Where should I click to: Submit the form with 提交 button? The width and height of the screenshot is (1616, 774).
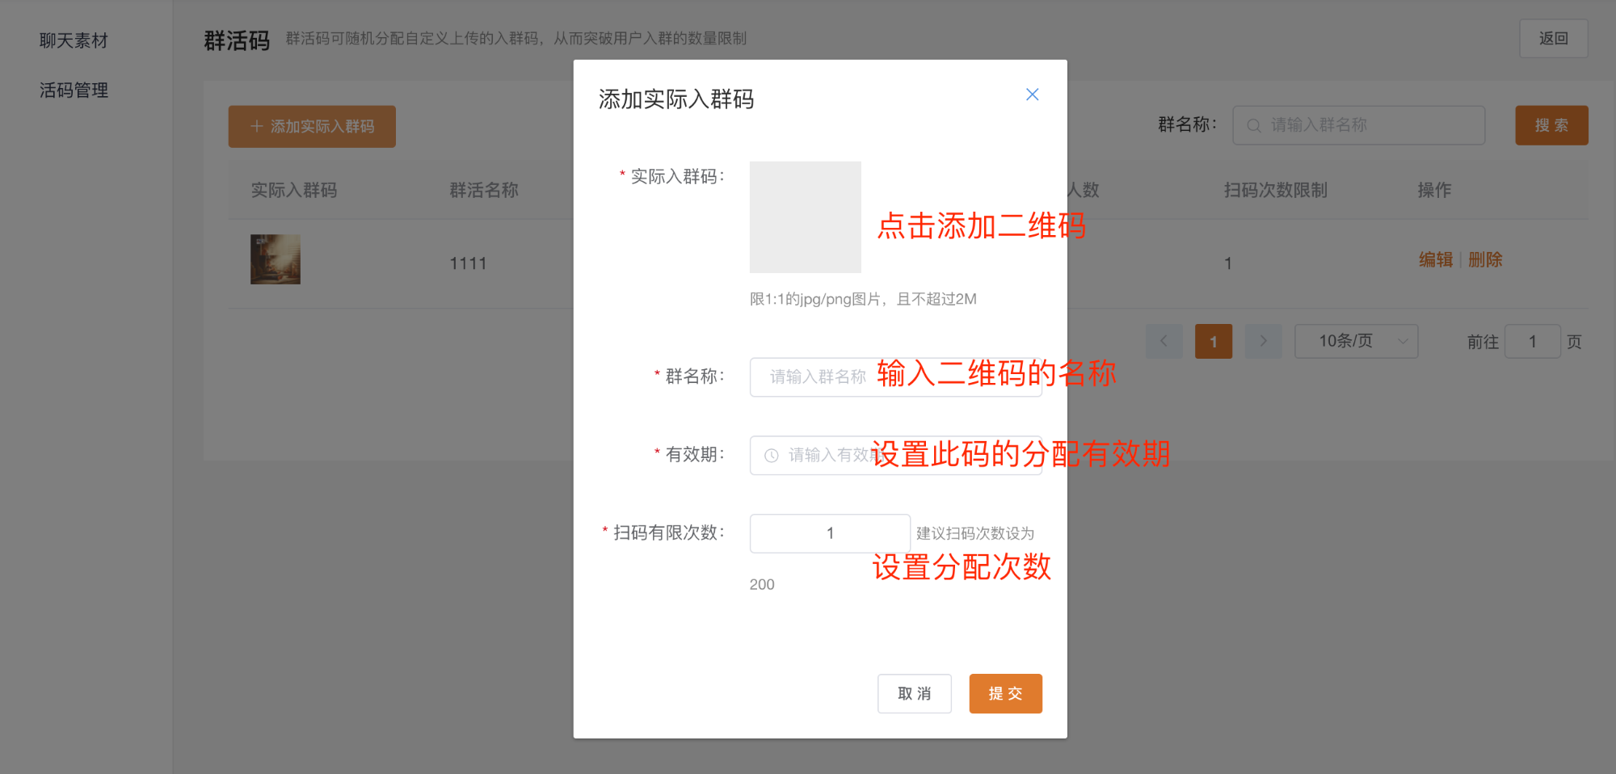tap(1005, 693)
